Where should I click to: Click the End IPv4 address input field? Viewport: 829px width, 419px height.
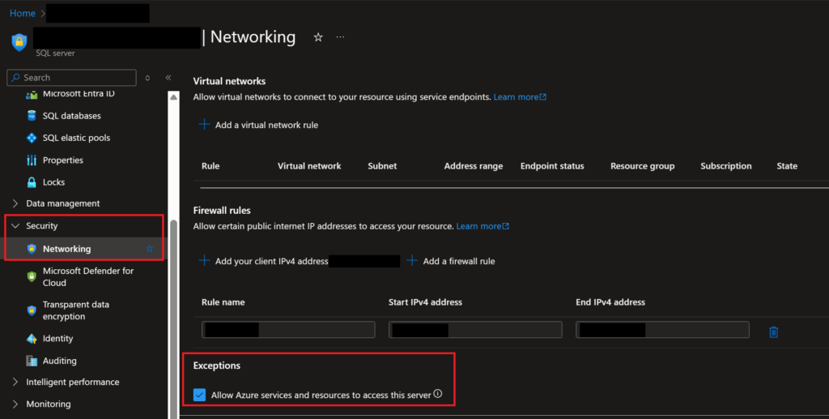click(662, 330)
